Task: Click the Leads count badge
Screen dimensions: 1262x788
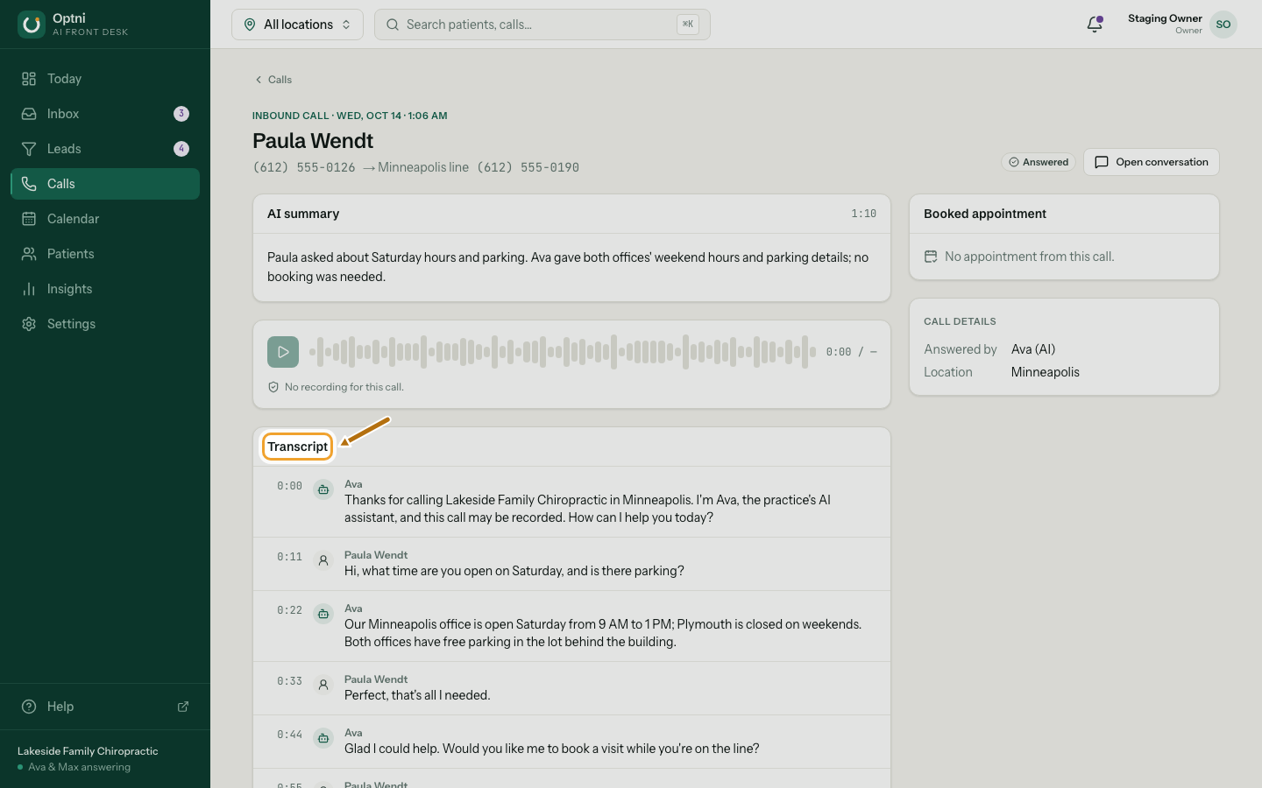Action: click(181, 149)
